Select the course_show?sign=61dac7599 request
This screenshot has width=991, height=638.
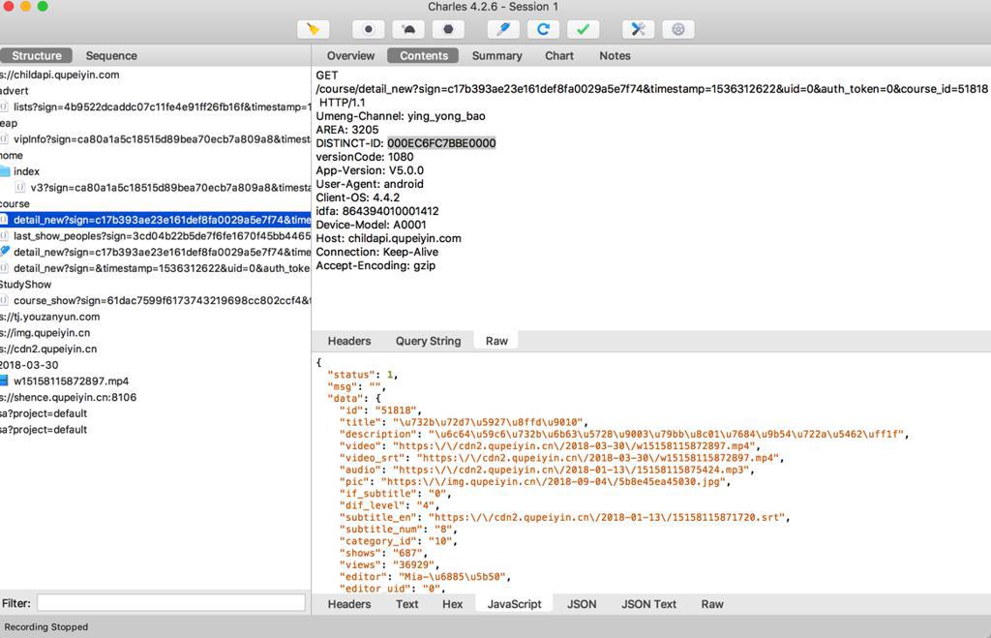pyautogui.click(x=162, y=300)
